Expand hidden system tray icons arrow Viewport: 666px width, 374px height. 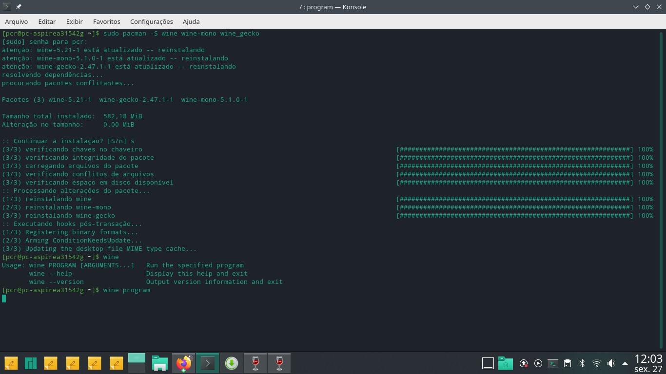point(625,363)
